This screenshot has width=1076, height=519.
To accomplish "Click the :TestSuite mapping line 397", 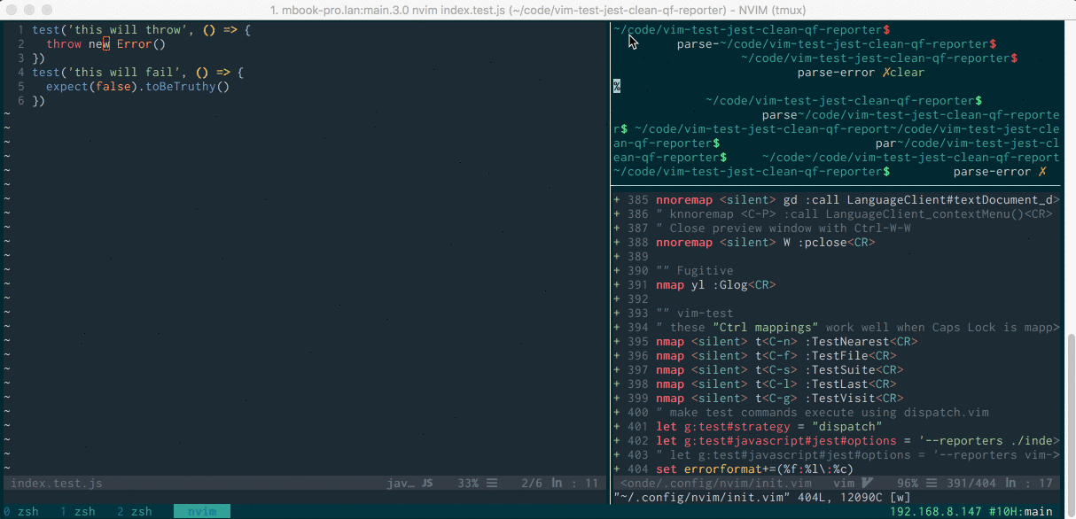I will point(780,370).
